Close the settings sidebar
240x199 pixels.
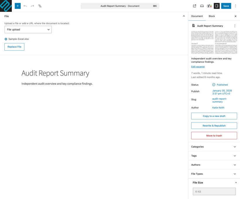(x=235, y=16)
